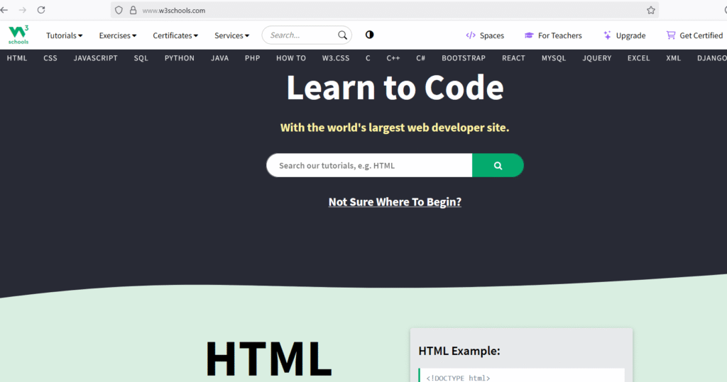Click the graduation cap For Teachers icon
The width and height of the screenshot is (727, 382).
pos(528,35)
